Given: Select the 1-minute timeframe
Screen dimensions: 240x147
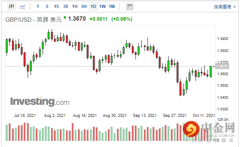Looking at the screenshot, I should (38, 6).
